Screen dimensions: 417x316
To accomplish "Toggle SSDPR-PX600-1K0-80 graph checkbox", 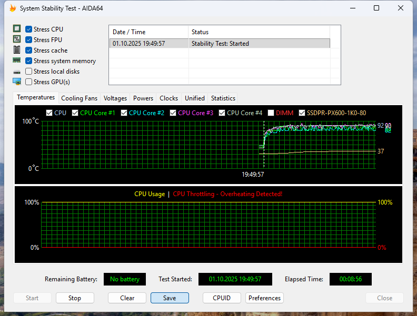I will point(302,113).
